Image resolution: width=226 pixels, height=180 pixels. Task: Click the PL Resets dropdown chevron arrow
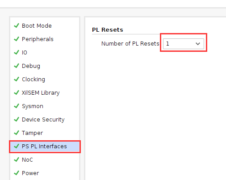(x=198, y=44)
